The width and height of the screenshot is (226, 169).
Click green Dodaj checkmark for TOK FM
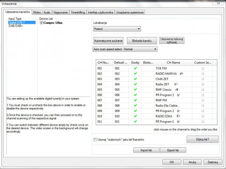click(x=135, y=68)
